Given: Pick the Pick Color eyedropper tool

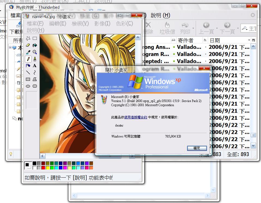Looking at the screenshot, I should 28,52.
